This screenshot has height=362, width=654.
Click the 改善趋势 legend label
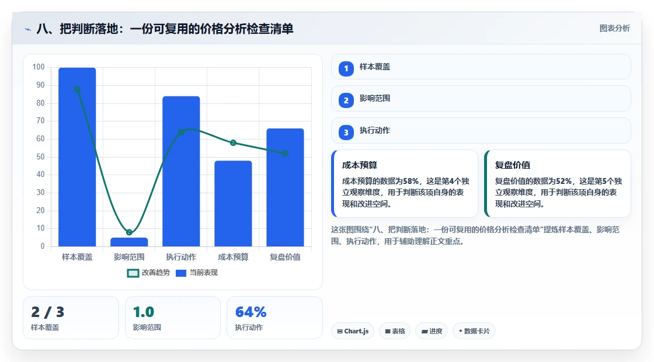[155, 273]
